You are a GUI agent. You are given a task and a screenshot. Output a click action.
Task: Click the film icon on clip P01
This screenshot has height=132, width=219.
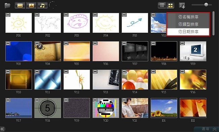(x=8, y=15)
